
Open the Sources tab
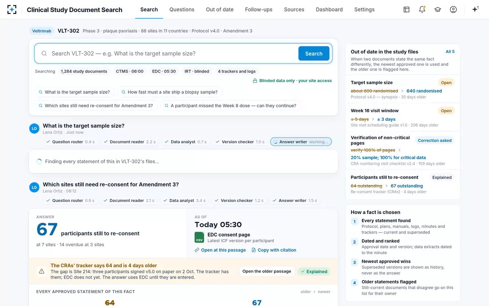click(x=294, y=9)
